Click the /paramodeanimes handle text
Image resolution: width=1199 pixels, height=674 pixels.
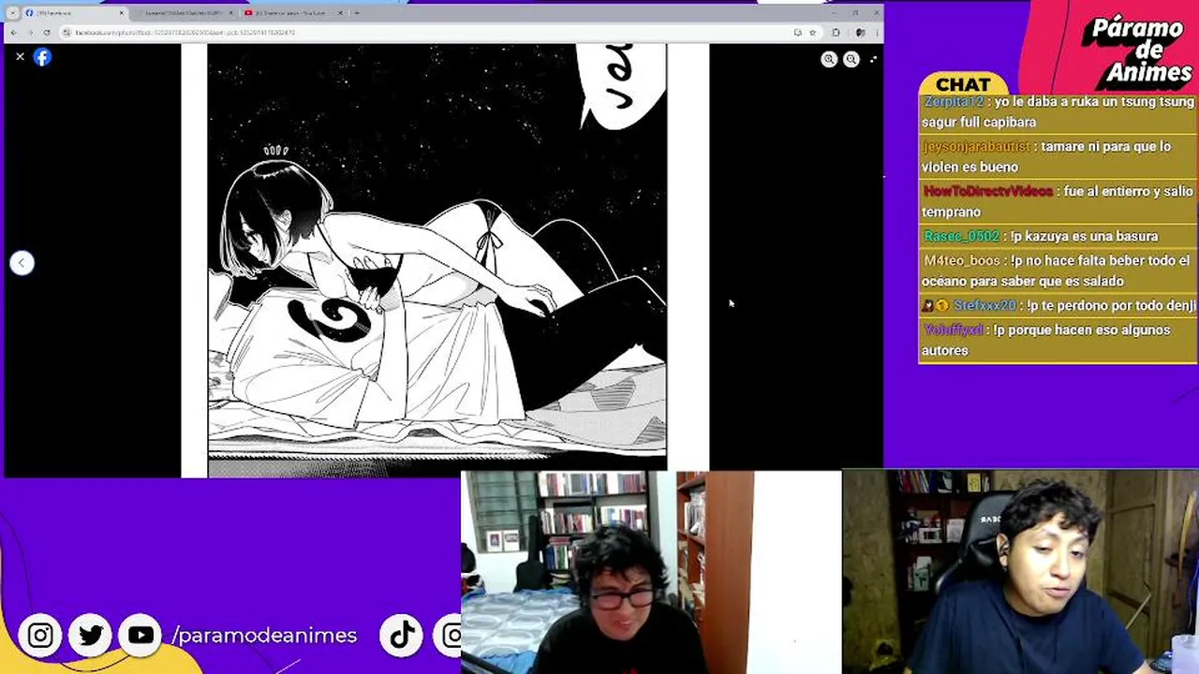coord(264,635)
